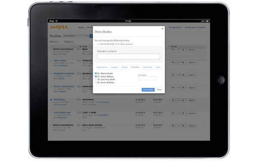Click the Close button in dialog
The width and height of the screenshot is (258, 161).
pos(159,90)
